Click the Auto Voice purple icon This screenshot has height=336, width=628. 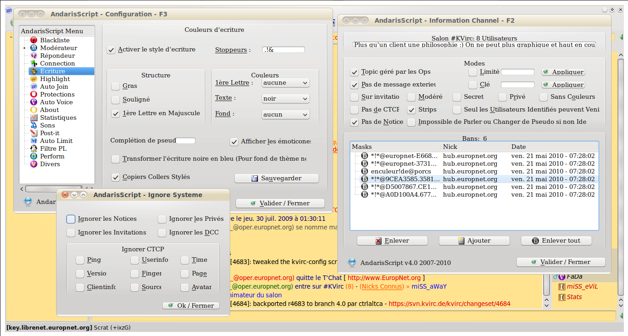(34, 102)
